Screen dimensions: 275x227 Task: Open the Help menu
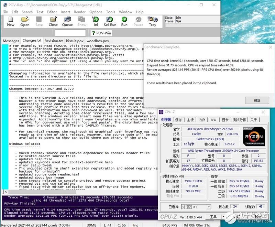pos(140,12)
